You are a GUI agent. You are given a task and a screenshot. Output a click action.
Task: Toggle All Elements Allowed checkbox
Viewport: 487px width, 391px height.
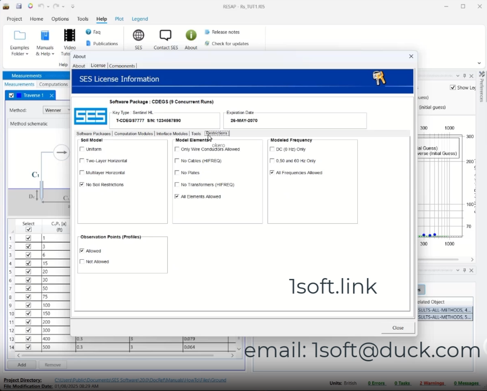[x=177, y=196]
